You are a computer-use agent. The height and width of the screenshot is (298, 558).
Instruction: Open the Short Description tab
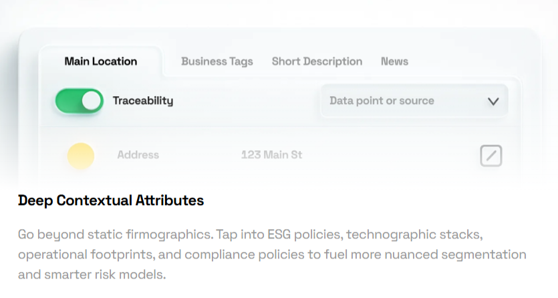click(317, 61)
